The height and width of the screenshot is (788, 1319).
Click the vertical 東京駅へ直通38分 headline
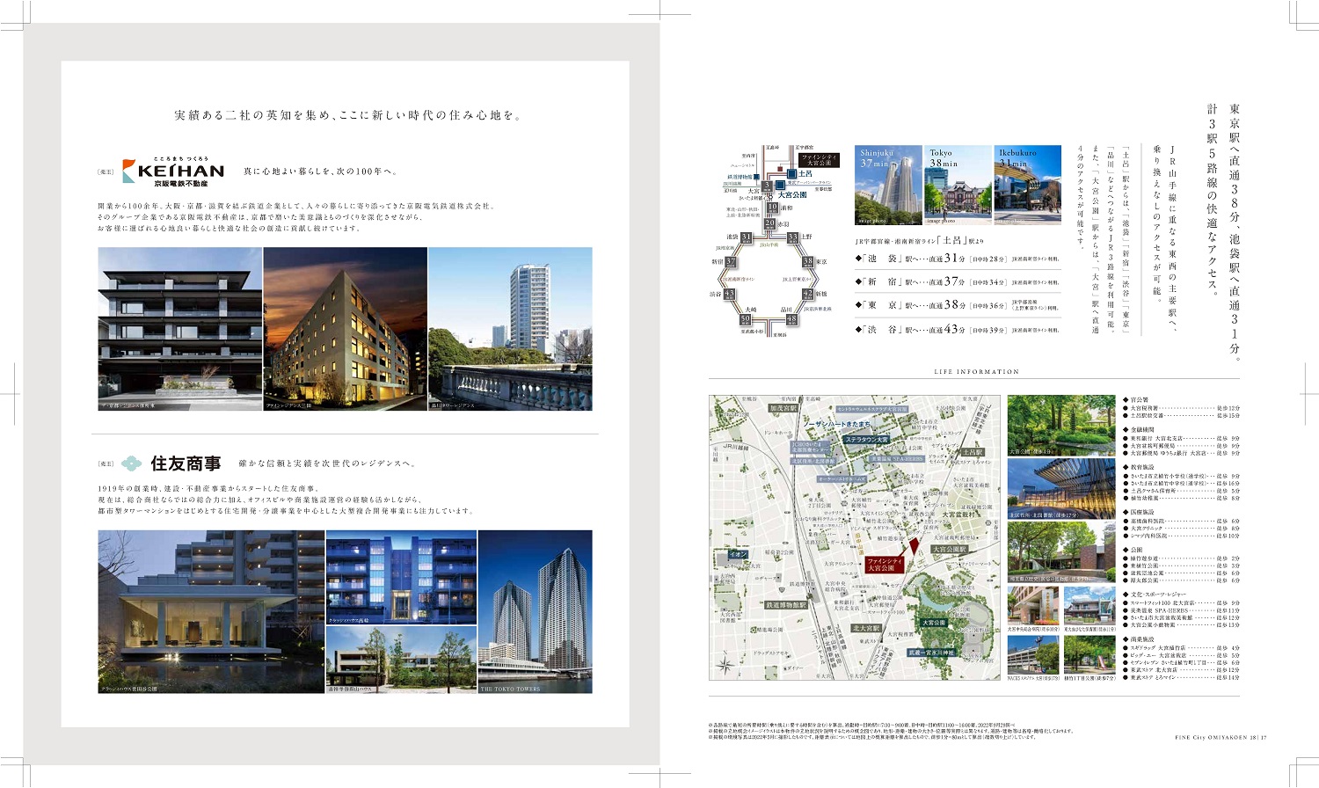coord(1235,232)
